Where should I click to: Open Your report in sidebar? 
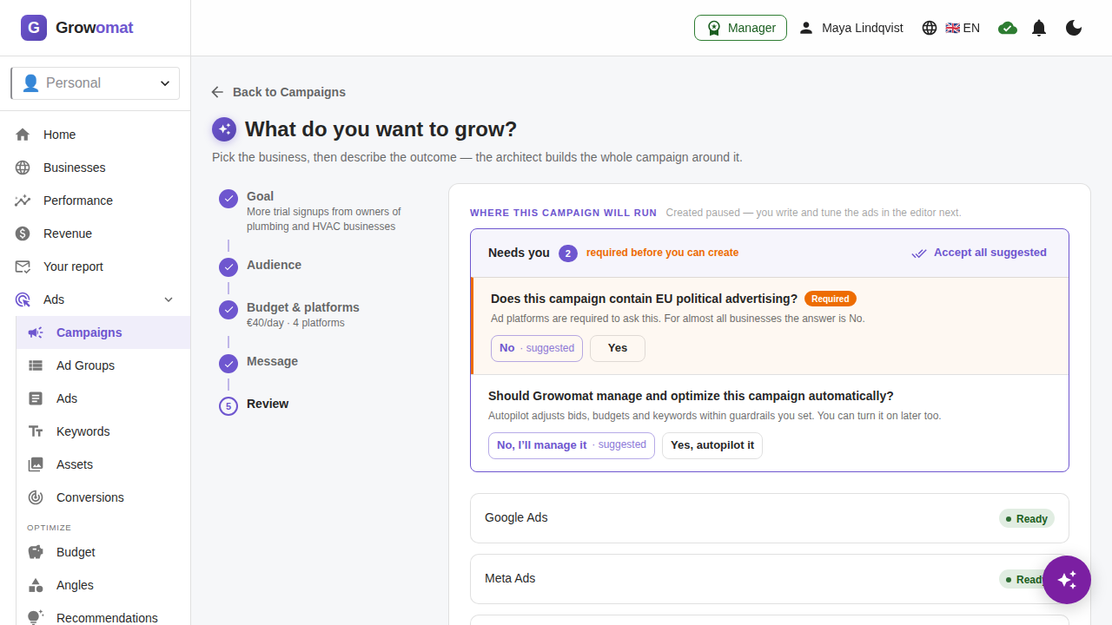[x=96, y=266]
